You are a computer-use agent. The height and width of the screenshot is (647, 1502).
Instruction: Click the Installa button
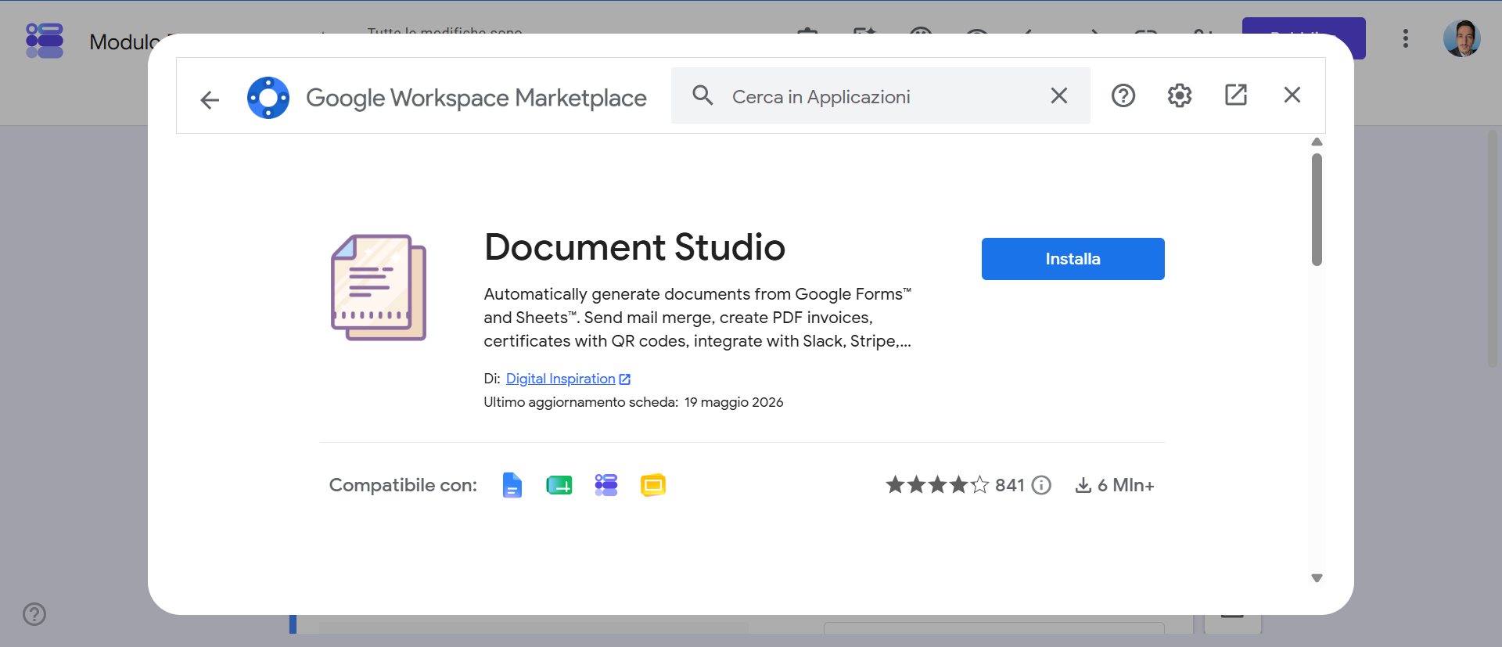(x=1073, y=259)
